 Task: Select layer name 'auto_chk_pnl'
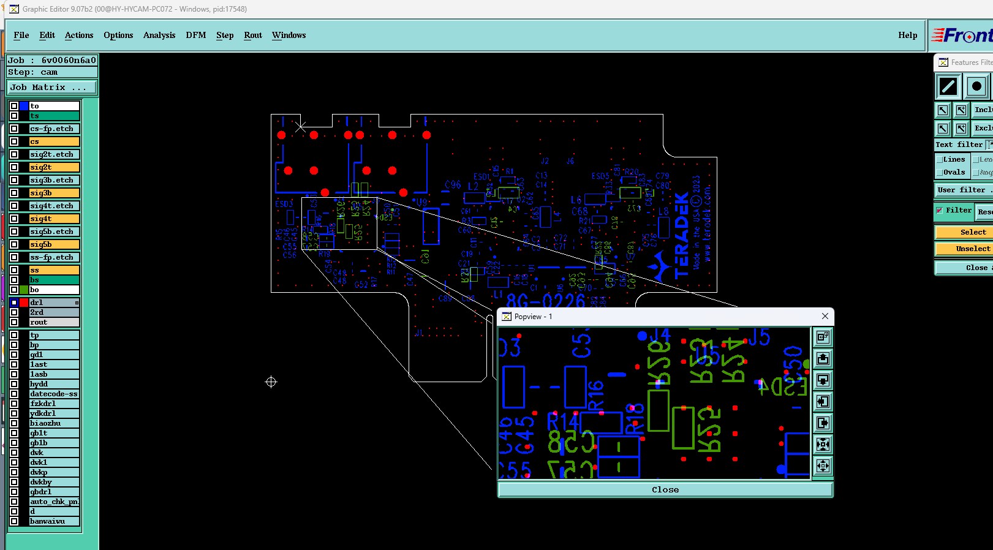pos(55,502)
